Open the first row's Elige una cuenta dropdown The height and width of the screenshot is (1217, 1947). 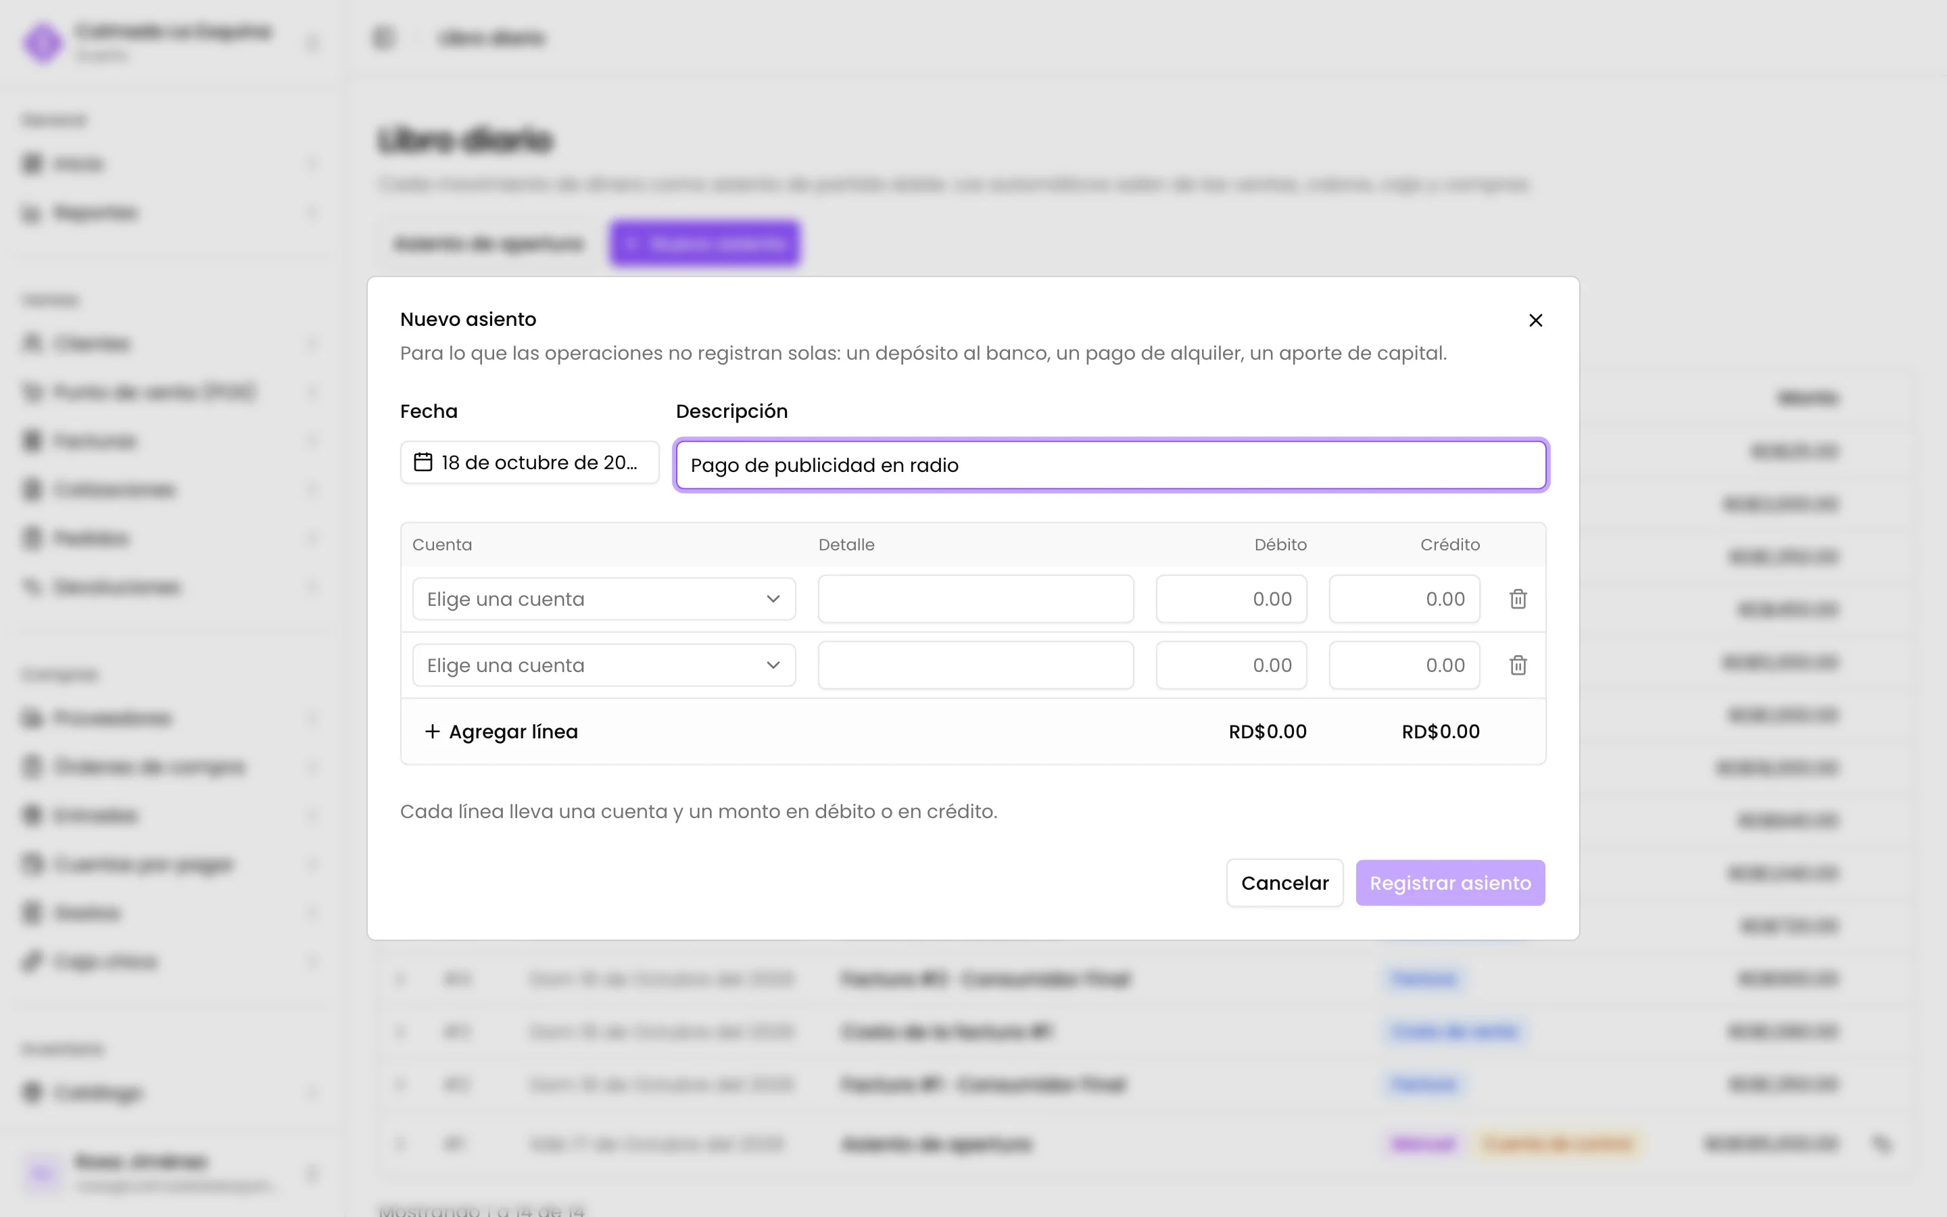604,599
